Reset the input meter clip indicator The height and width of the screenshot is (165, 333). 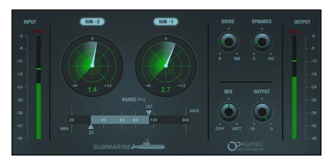[38, 32]
